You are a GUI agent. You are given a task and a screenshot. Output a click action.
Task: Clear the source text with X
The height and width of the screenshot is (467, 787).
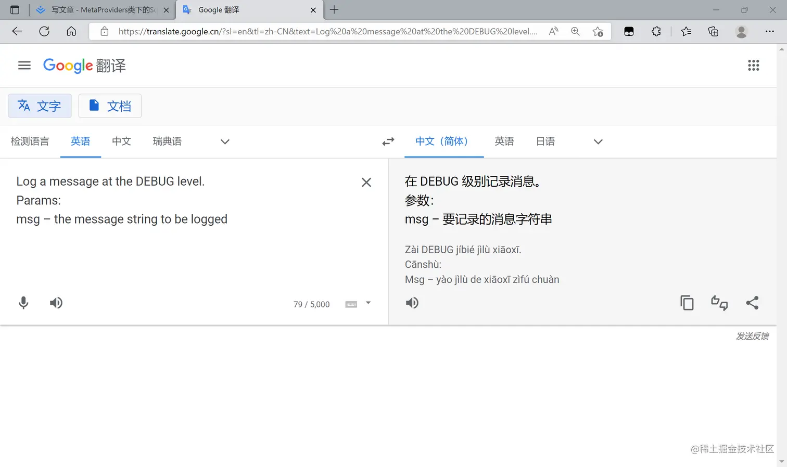[x=366, y=183]
